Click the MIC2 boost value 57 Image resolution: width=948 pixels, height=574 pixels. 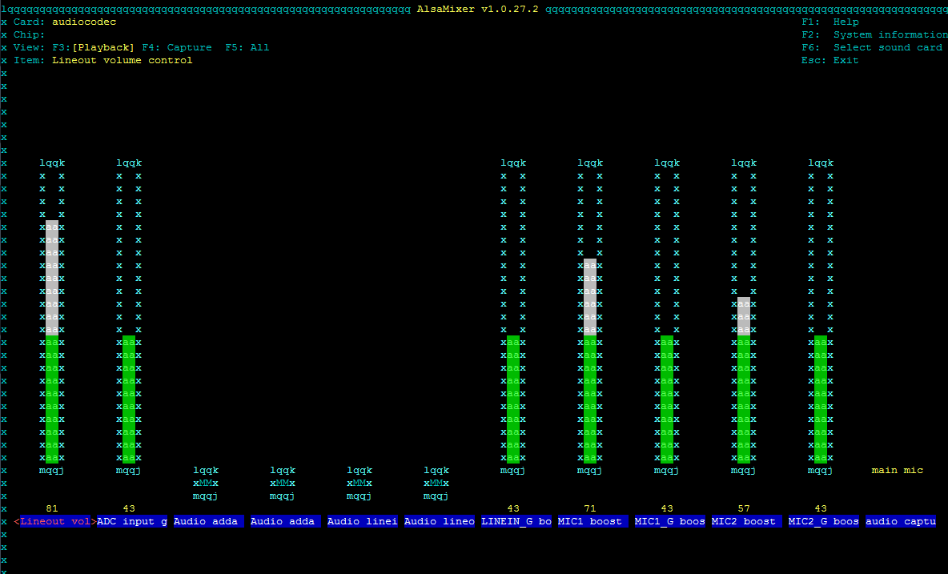point(744,508)
